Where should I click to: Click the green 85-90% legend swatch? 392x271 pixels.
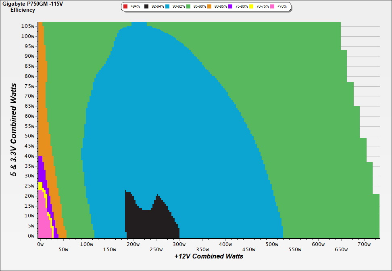[188, 7]
